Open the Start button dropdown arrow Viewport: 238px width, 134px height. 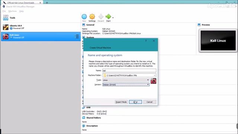(113, 17)
